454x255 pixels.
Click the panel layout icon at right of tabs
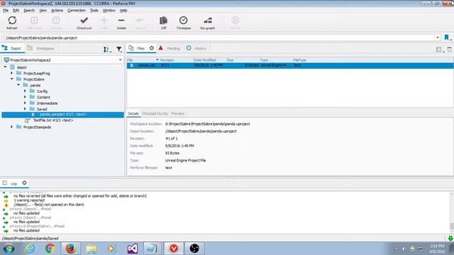click(439, 50)
